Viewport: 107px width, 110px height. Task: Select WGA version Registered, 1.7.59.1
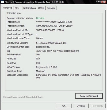[x=47, y=67]
